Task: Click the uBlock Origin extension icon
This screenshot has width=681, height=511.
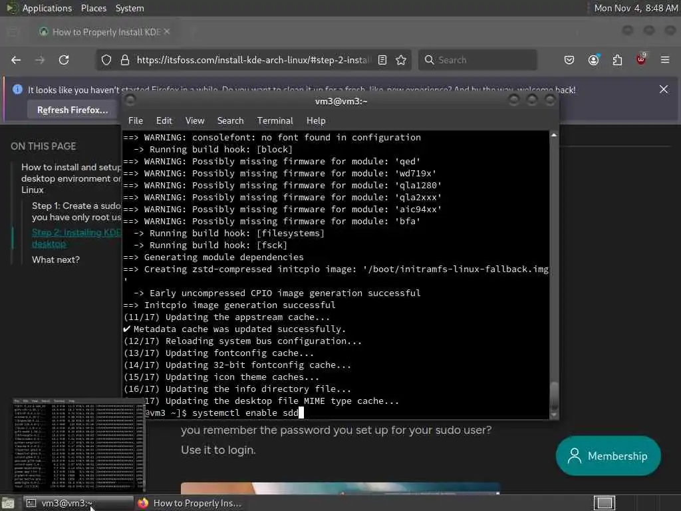Action: [x=641, y=59]
